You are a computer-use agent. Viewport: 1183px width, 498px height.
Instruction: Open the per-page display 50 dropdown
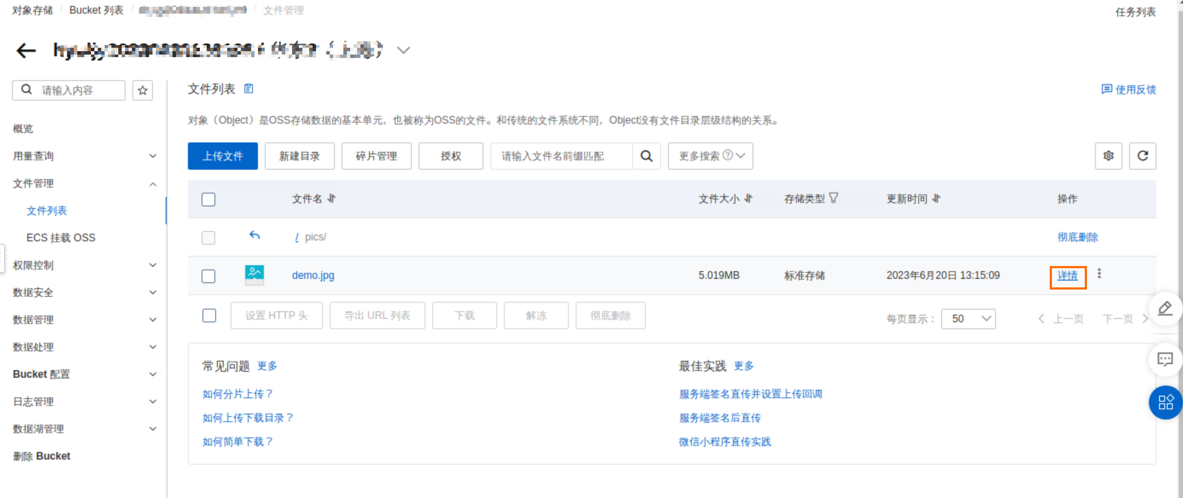968,318
